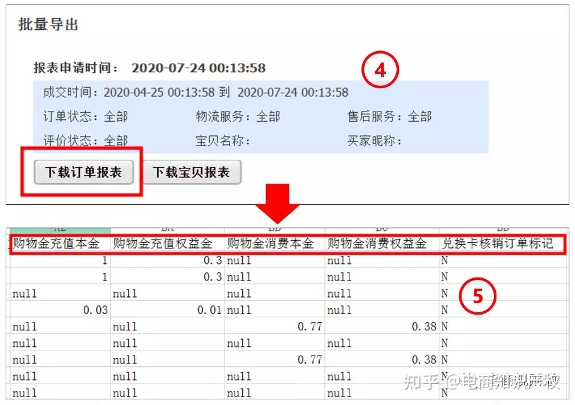Click the 下载宝贝报表 button
This screenshot has width=575, height=405.
point(191,172)
